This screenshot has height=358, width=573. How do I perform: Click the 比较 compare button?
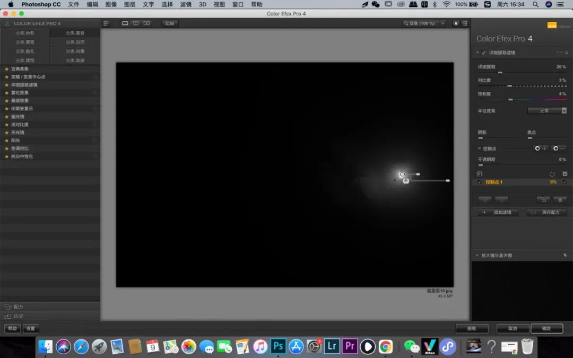pyautogui.click(x=170, y=23)
